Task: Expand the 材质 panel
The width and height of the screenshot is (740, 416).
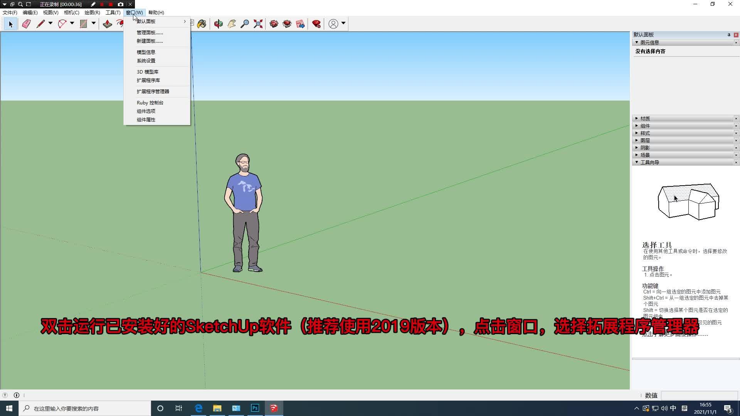Action: point(637,118)
